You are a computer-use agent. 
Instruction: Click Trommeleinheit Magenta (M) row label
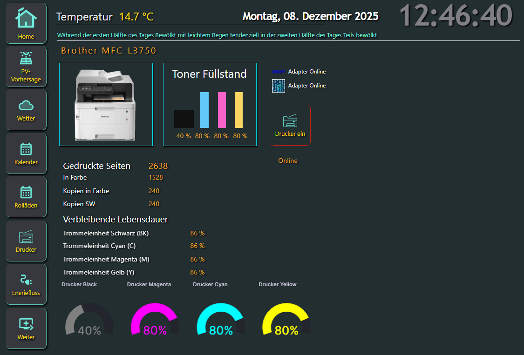point(106,259)
